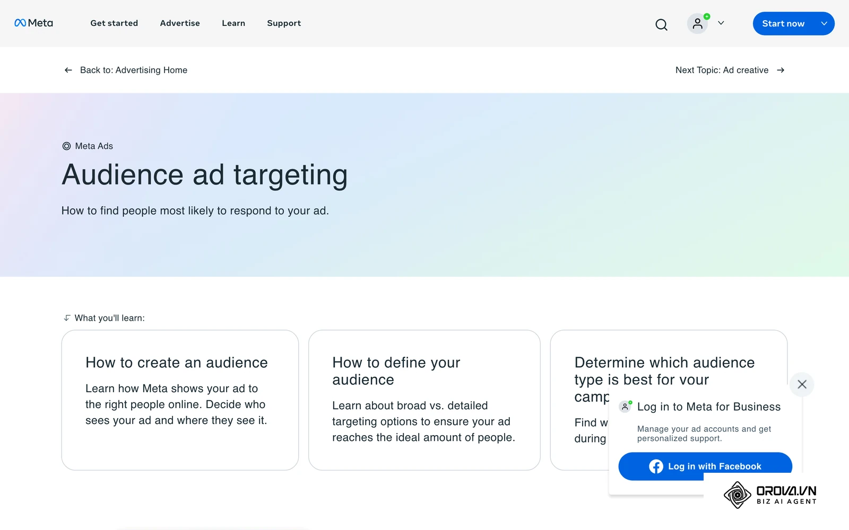This screenshot has width=849, height=530.
Task: Expand the account chevron beside avatar
Action: [x=721, y=23]
